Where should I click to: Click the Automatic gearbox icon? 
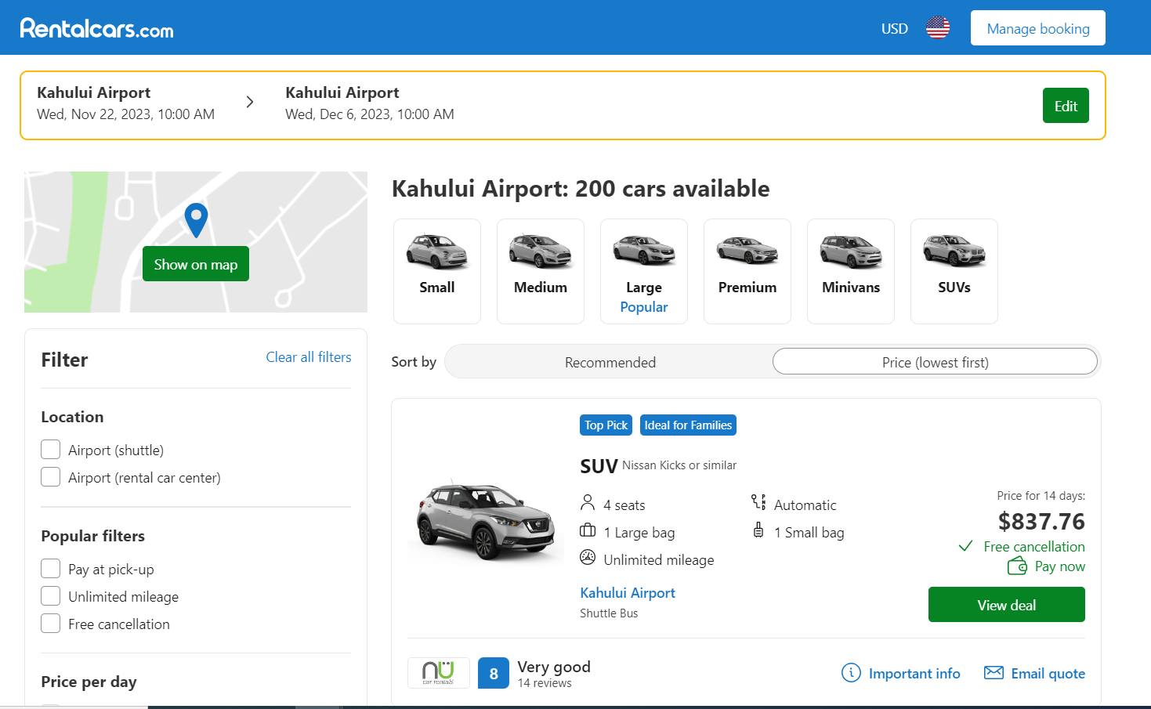758,502
